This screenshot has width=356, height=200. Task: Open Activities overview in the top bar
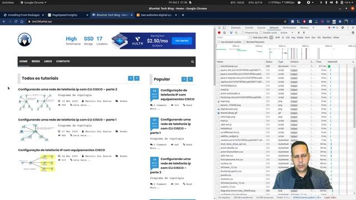tap(8, 2)
